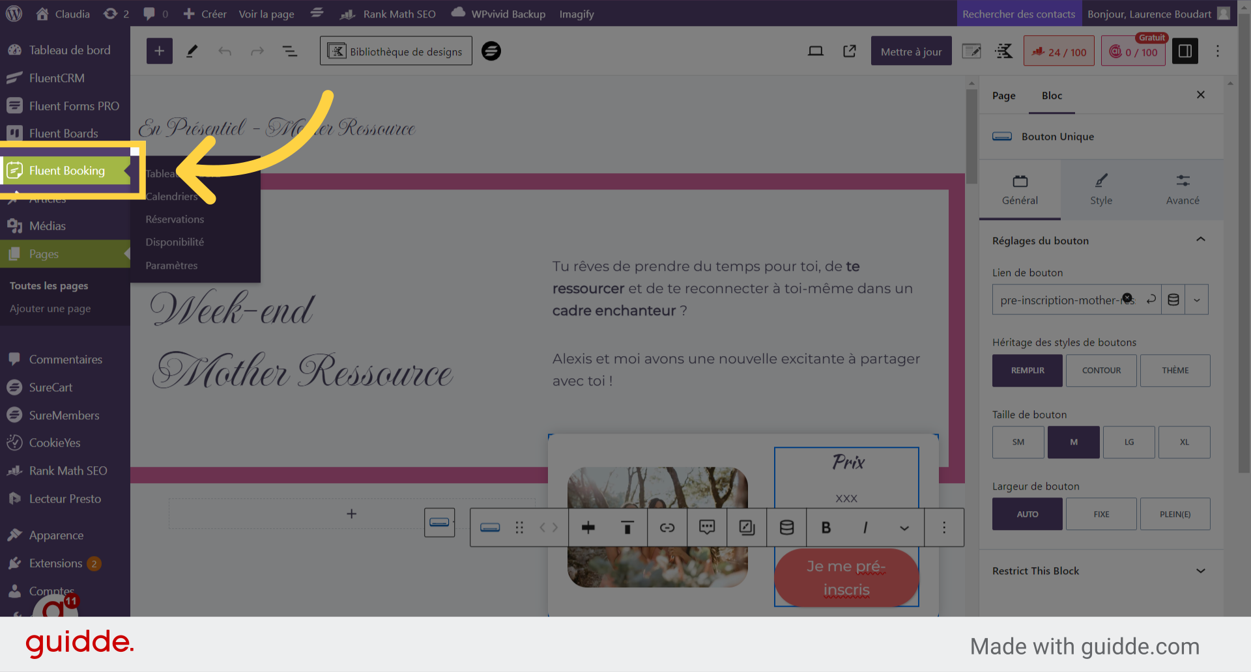The height and width of the screenshot is (672, 1251).
Task: Open the link tool in block toolbar
Action: (x=667, y=527)
